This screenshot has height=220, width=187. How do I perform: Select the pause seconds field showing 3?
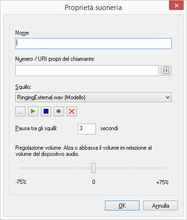click(x=87, y=129)
